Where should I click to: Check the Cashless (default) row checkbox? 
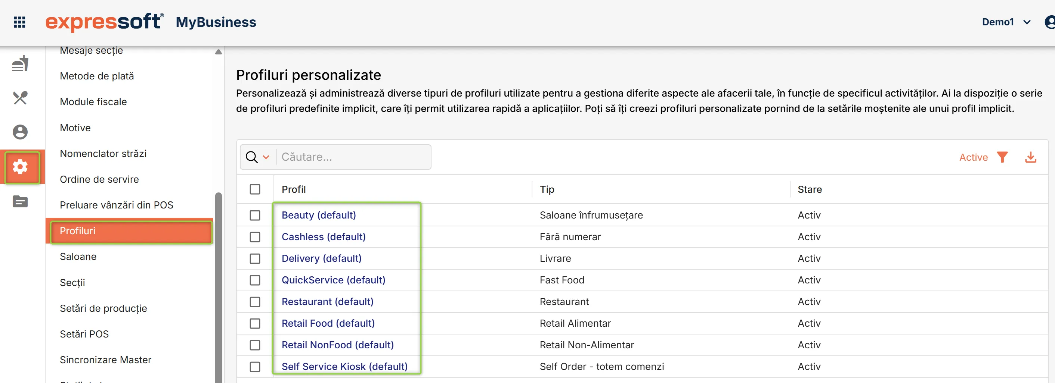coord(255,237)
